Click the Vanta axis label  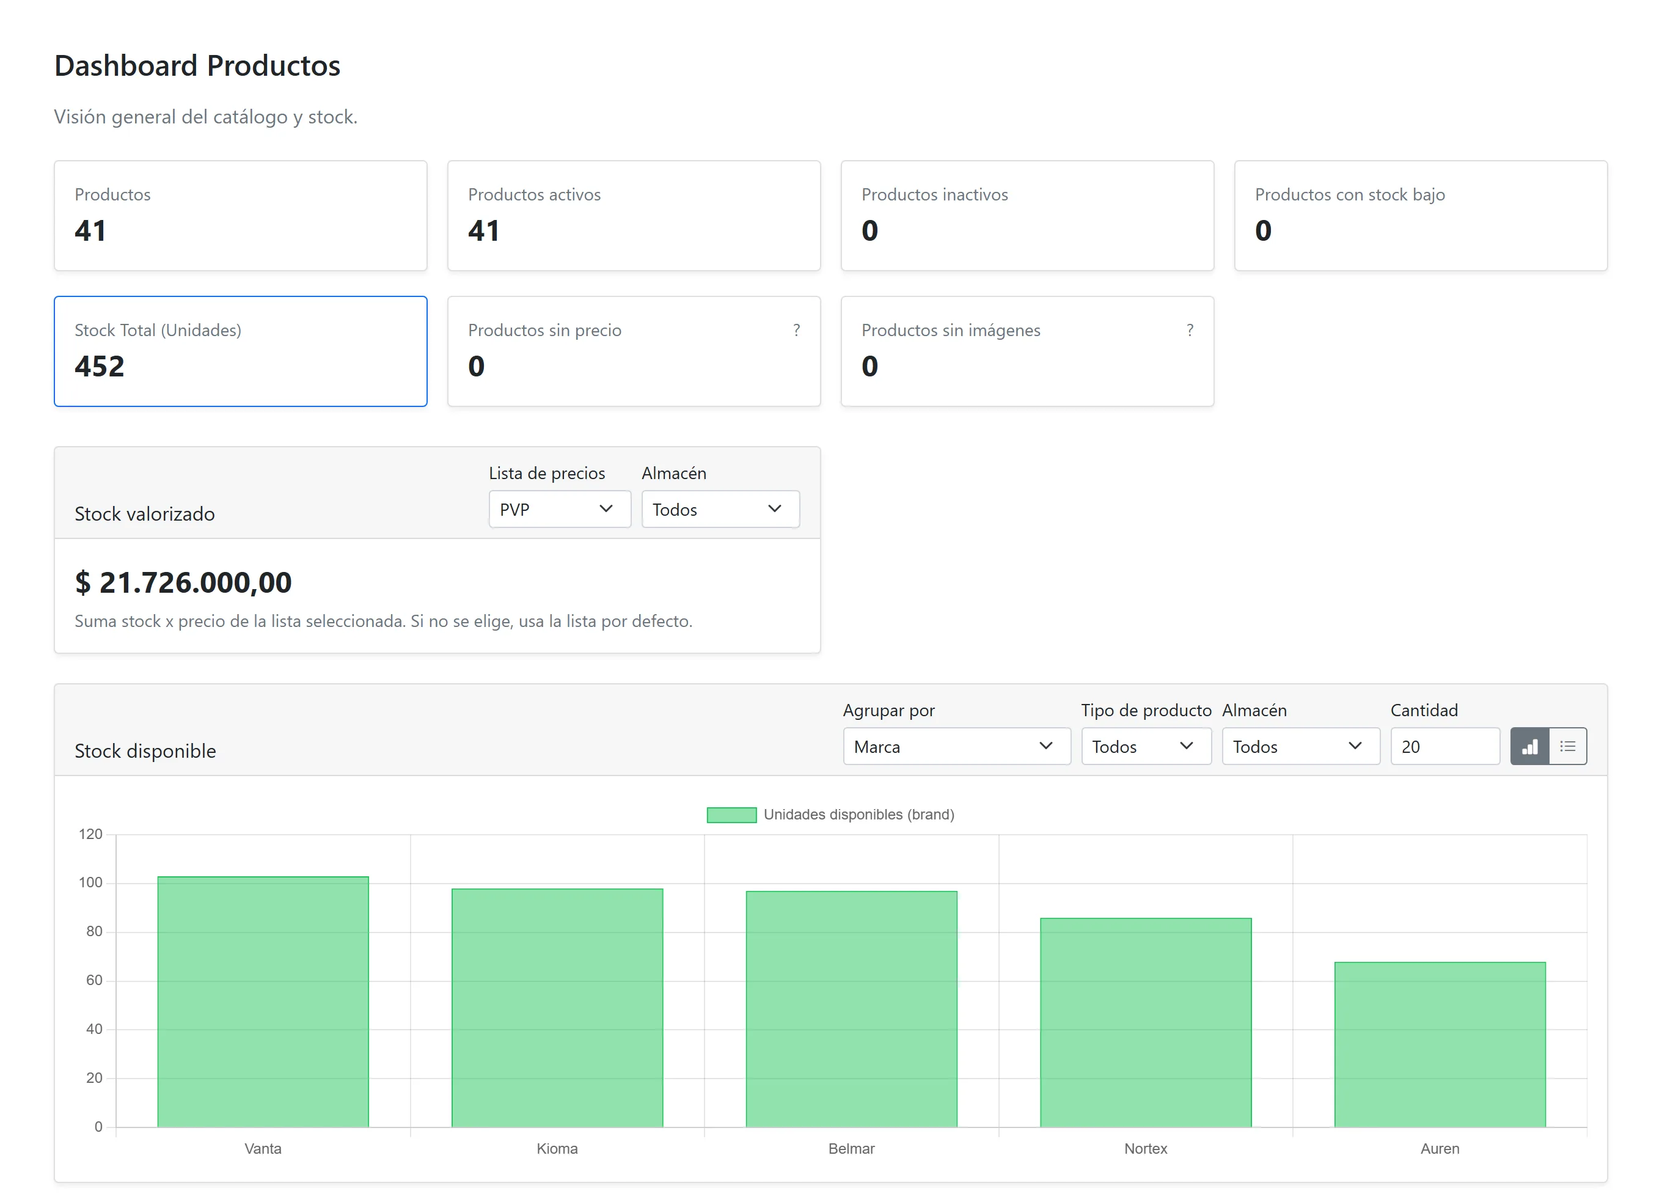(263, 1148)
